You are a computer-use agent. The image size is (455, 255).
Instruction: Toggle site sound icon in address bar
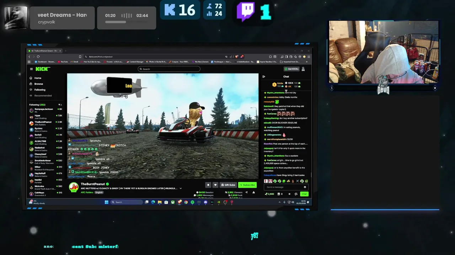coord(226,57)
